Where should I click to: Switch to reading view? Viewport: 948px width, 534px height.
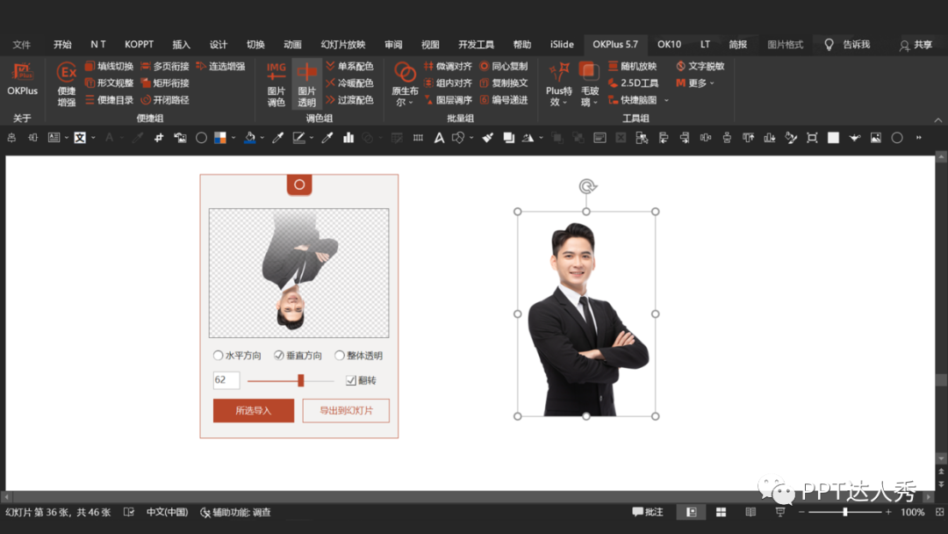pyautogui.click(x=750, y=512)
